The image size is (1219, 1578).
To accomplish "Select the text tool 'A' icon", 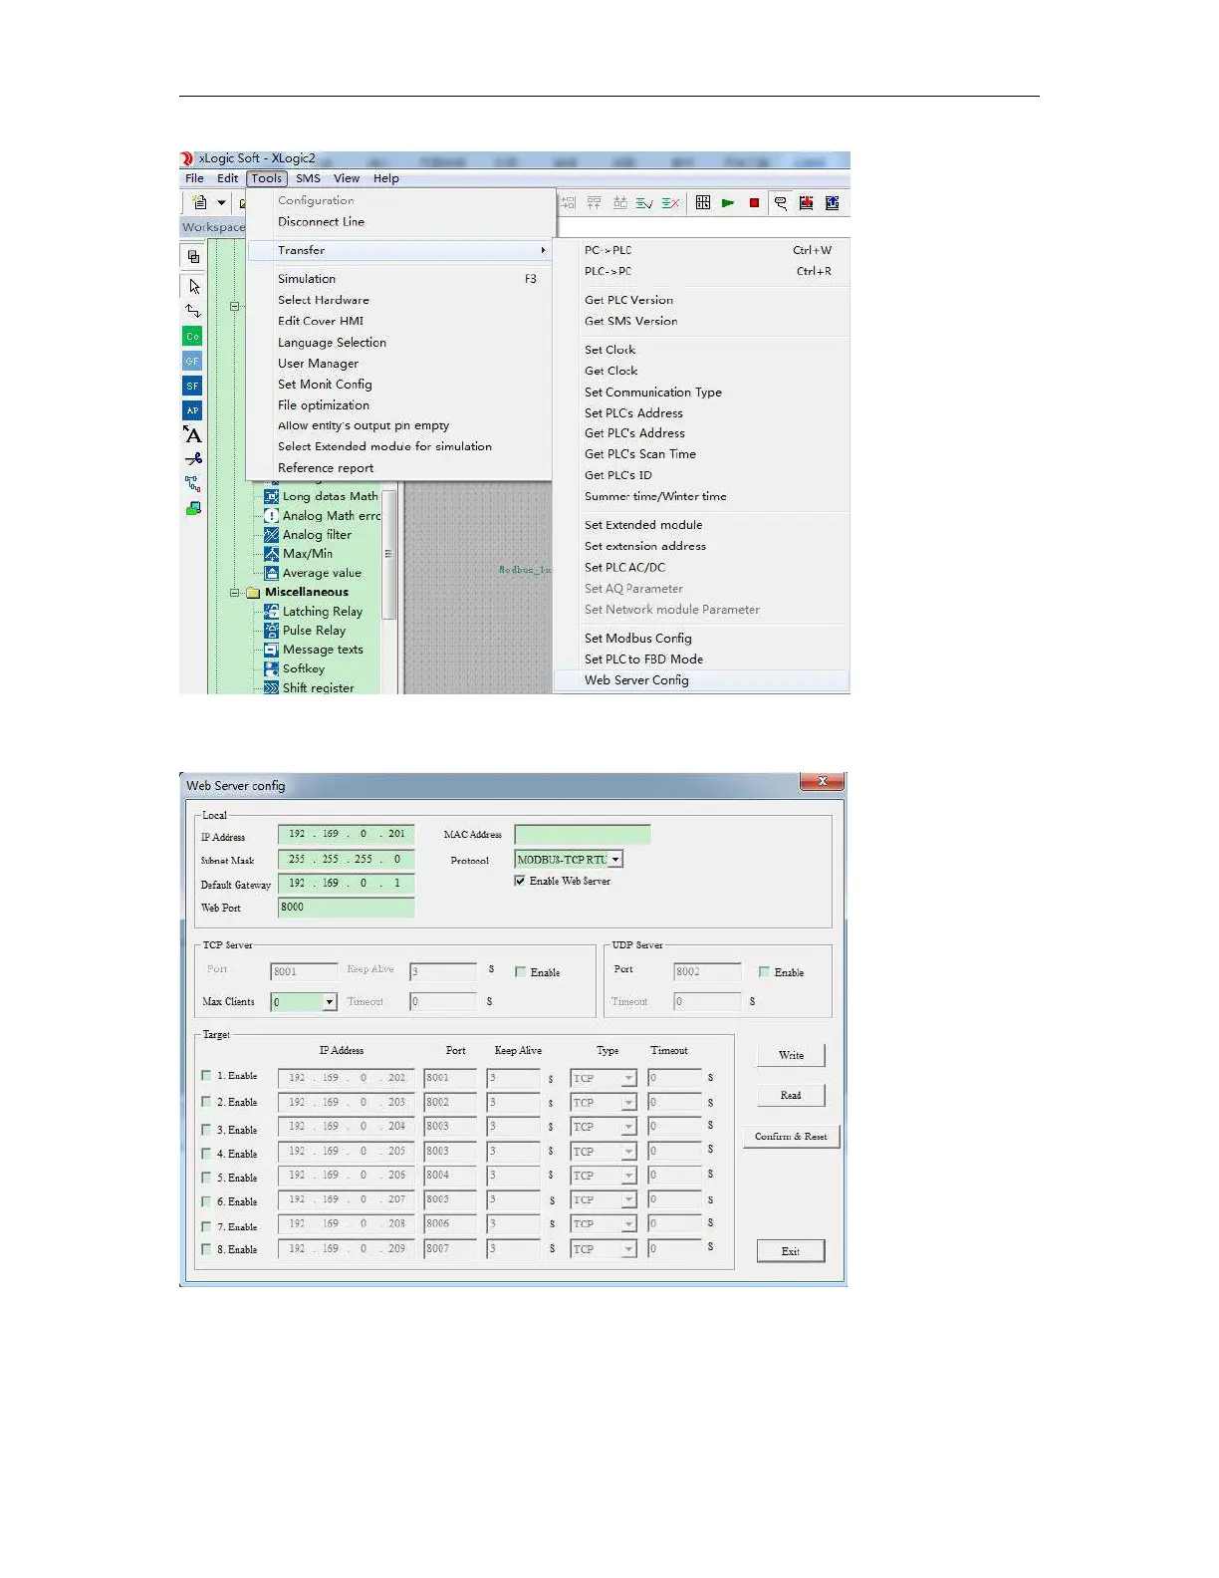I will pyautogui.click(x=193, y=435).
